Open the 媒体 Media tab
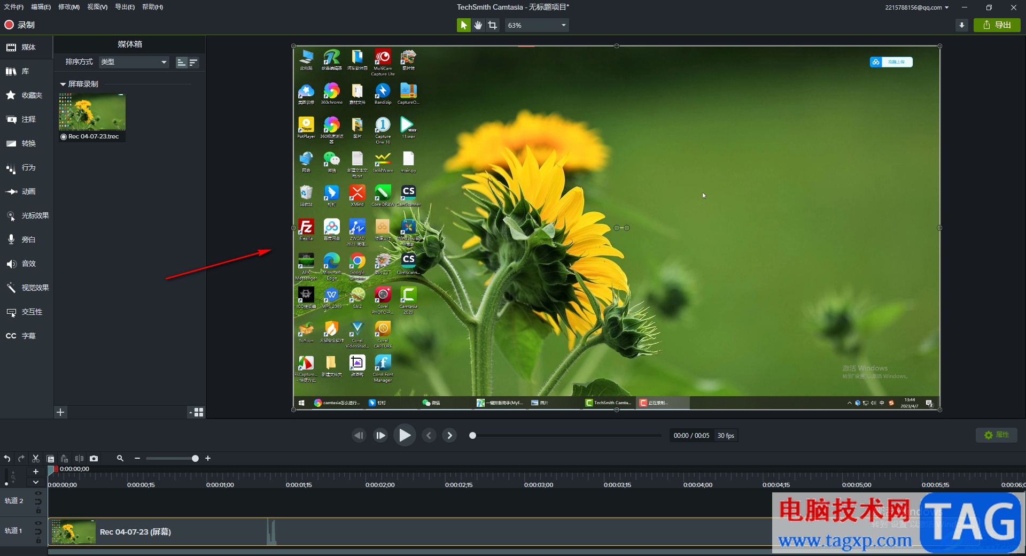The height and width of the screenshot is (556, 1026). pos(26,47)
